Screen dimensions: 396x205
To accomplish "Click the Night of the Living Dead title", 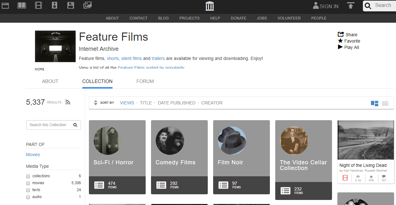I will [363, 165].
